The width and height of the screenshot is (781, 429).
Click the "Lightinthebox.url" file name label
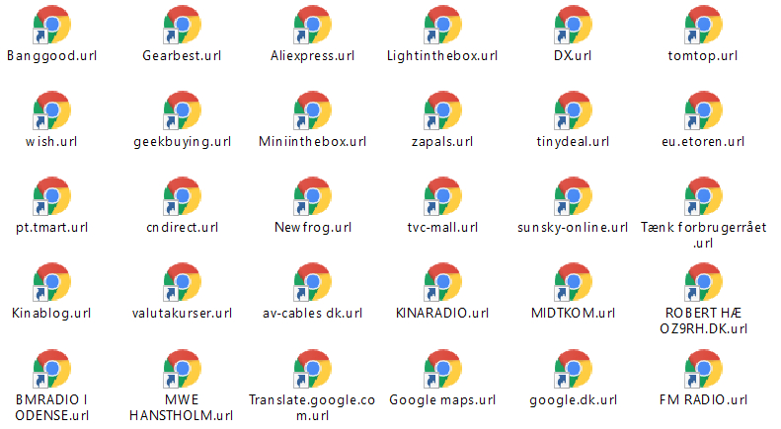[x=442, y=56]
